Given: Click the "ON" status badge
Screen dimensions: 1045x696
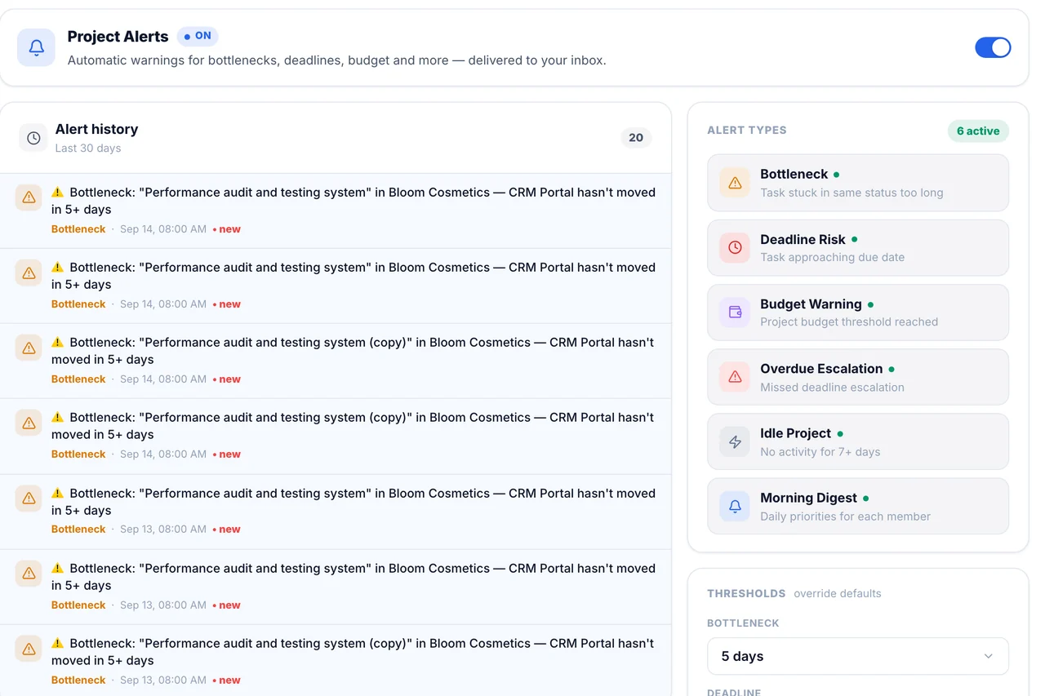Looking at the screenshot, I should coord(198,36).
